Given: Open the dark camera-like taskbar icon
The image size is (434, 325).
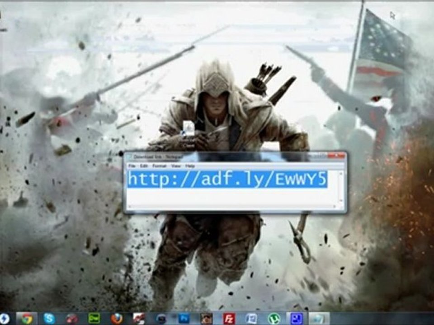Looking at the screenshot, I should point(162,319).
